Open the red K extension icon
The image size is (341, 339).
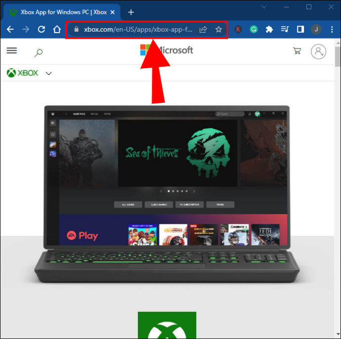[238, 29]
